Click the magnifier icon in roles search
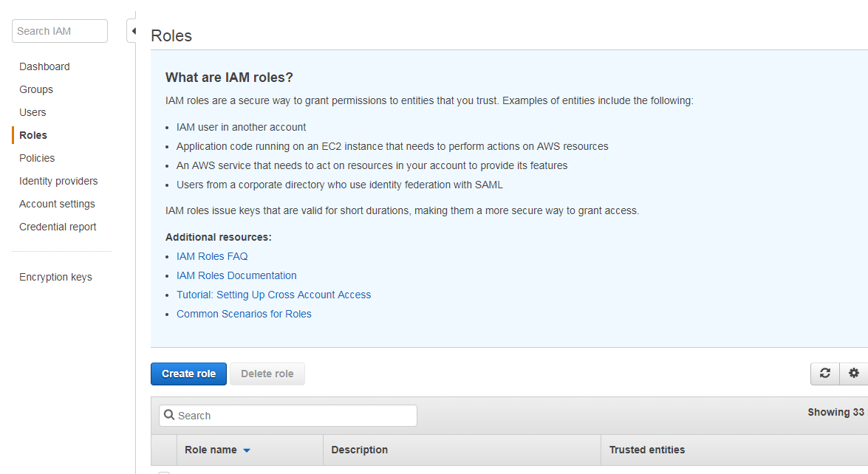868x474 pixels. click(169, 415)
